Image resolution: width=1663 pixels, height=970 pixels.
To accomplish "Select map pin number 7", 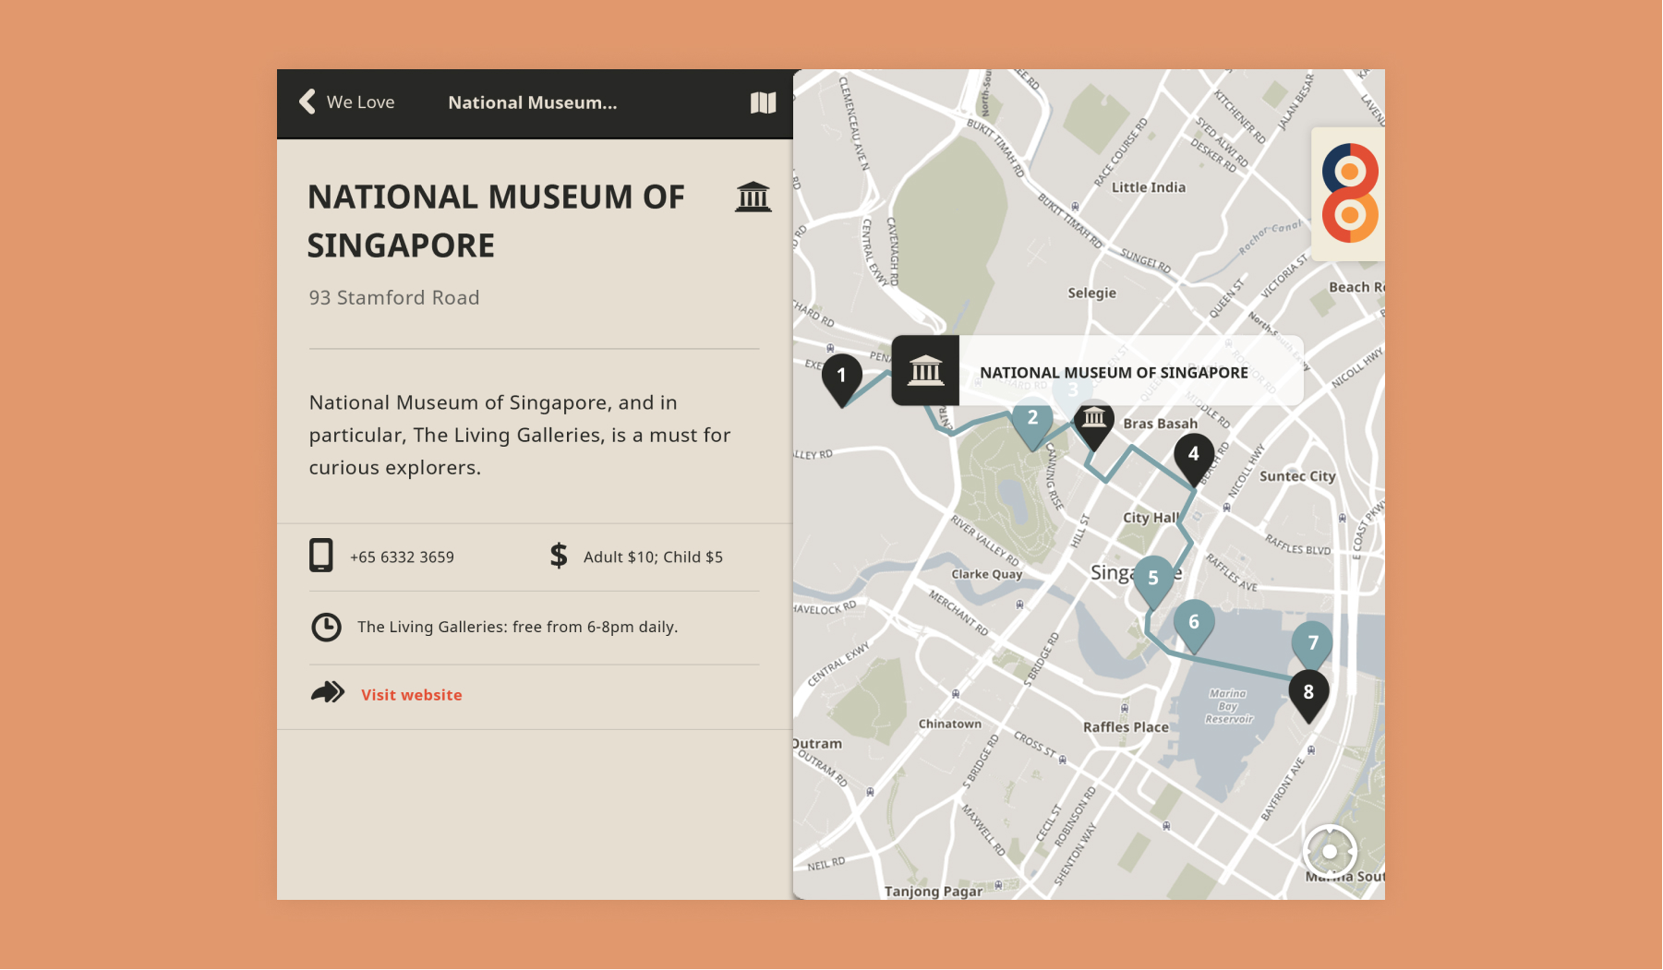I will tap(1312, 643).
